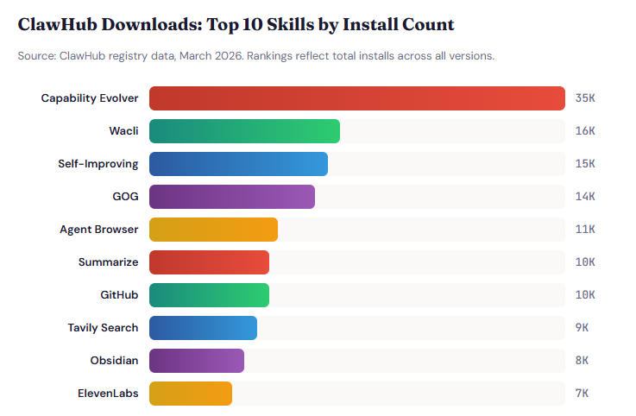Click the 'GOG' label
The width and height of the screenshot is (636, 416).
coord(125,197)
